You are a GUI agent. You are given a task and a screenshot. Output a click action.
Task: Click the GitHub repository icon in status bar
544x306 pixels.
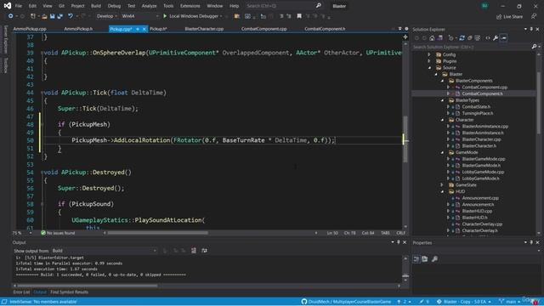coord(304,302)
